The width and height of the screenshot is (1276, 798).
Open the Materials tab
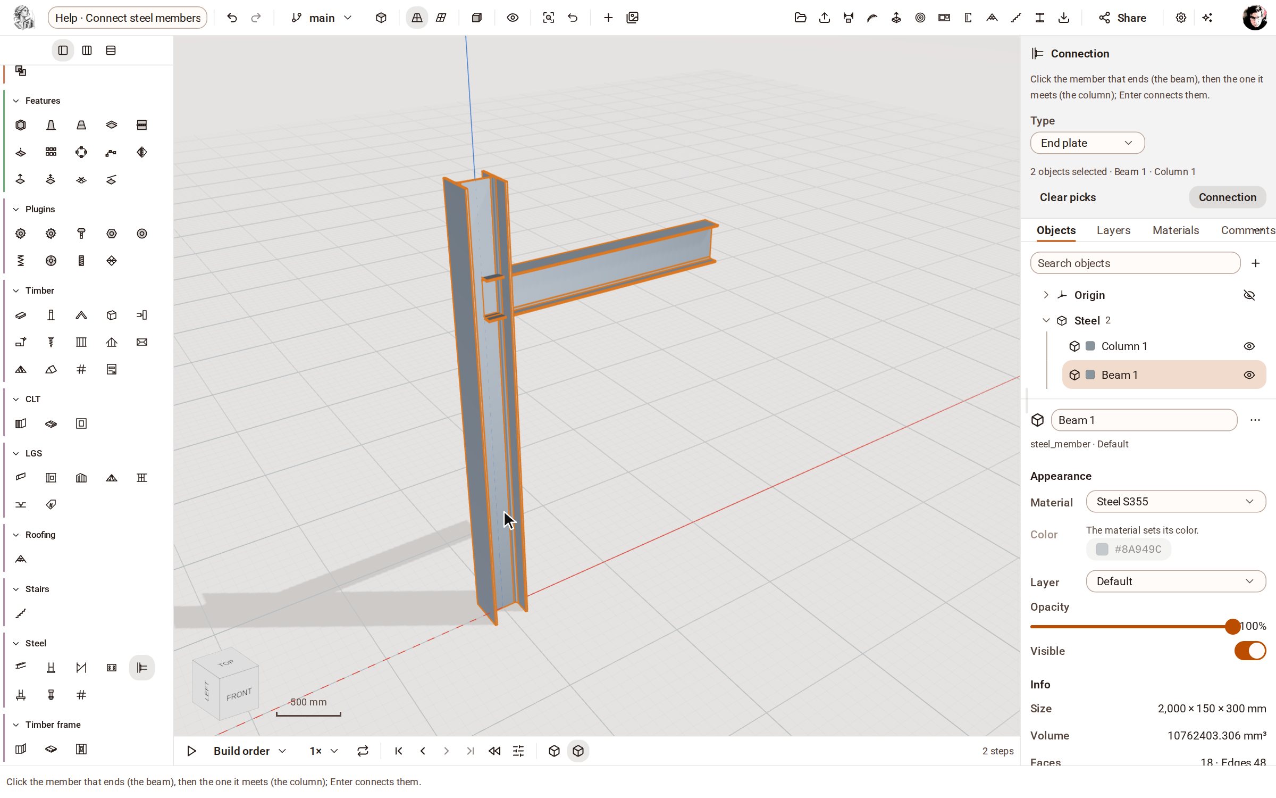point(1176,230)
